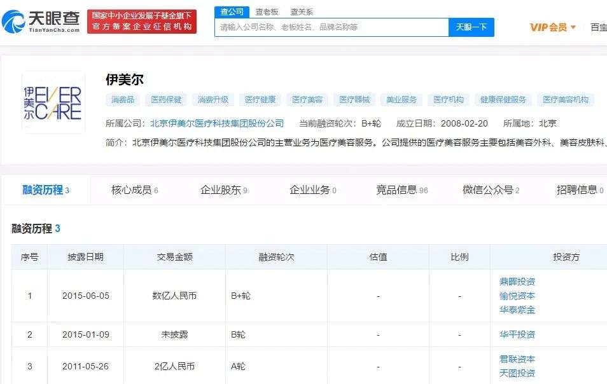Open the red 官方备案企业征信机构 banner
607x384 pixels.
tap(142, 21)
